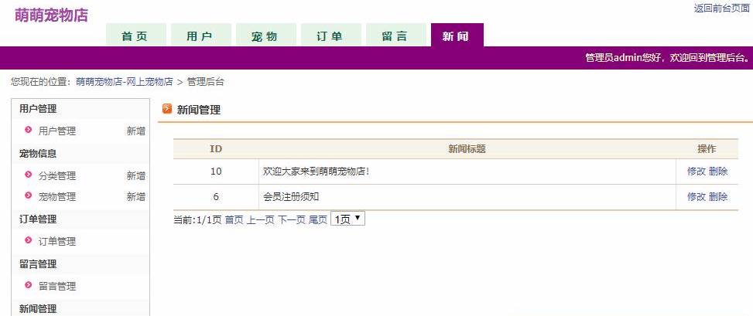Click the 留言管理 section heading in sidebar

point(38,264)
